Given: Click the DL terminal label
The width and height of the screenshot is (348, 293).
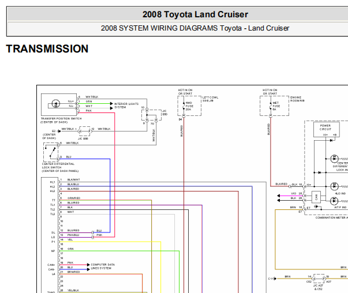Looking at the screenshot, I should pyautogui.click(x=53, y=232).
